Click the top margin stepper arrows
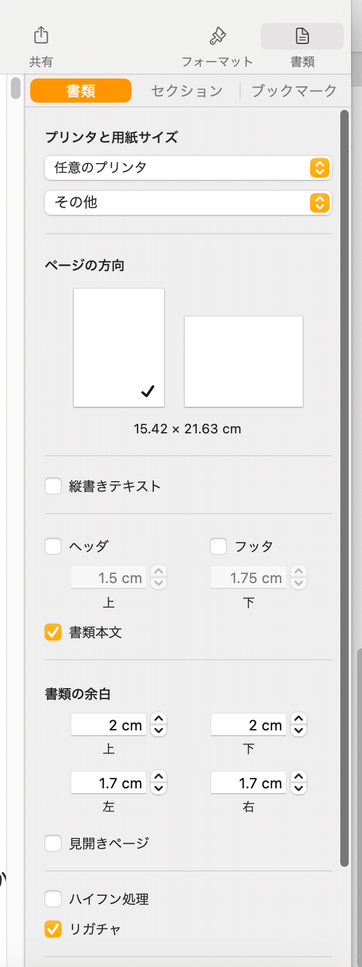This screenshot has width=362, height=967. click(x=159, y=724)
